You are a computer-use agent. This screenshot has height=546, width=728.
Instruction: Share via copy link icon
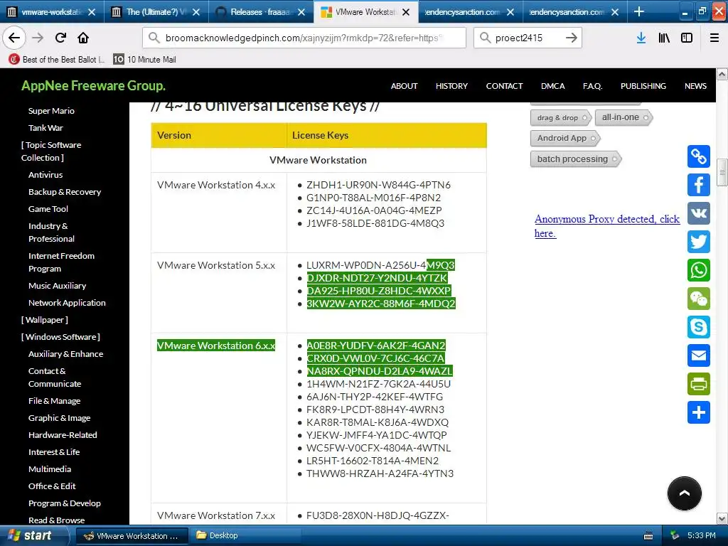click(x=698, y=156)
